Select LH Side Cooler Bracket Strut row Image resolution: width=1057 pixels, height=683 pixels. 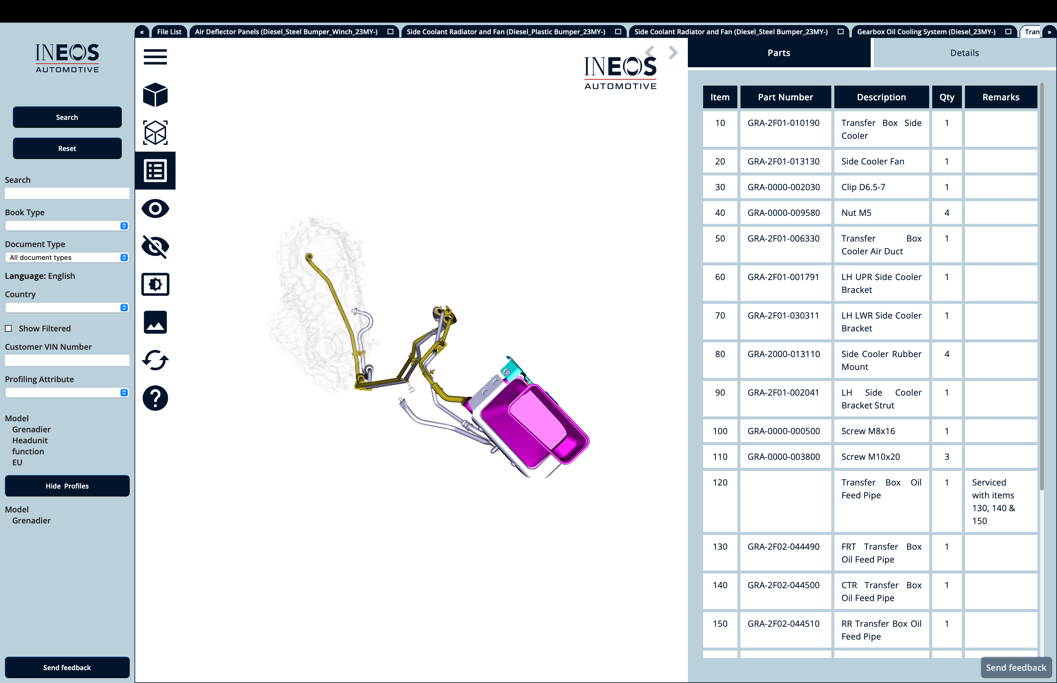(x=870, y=399)
